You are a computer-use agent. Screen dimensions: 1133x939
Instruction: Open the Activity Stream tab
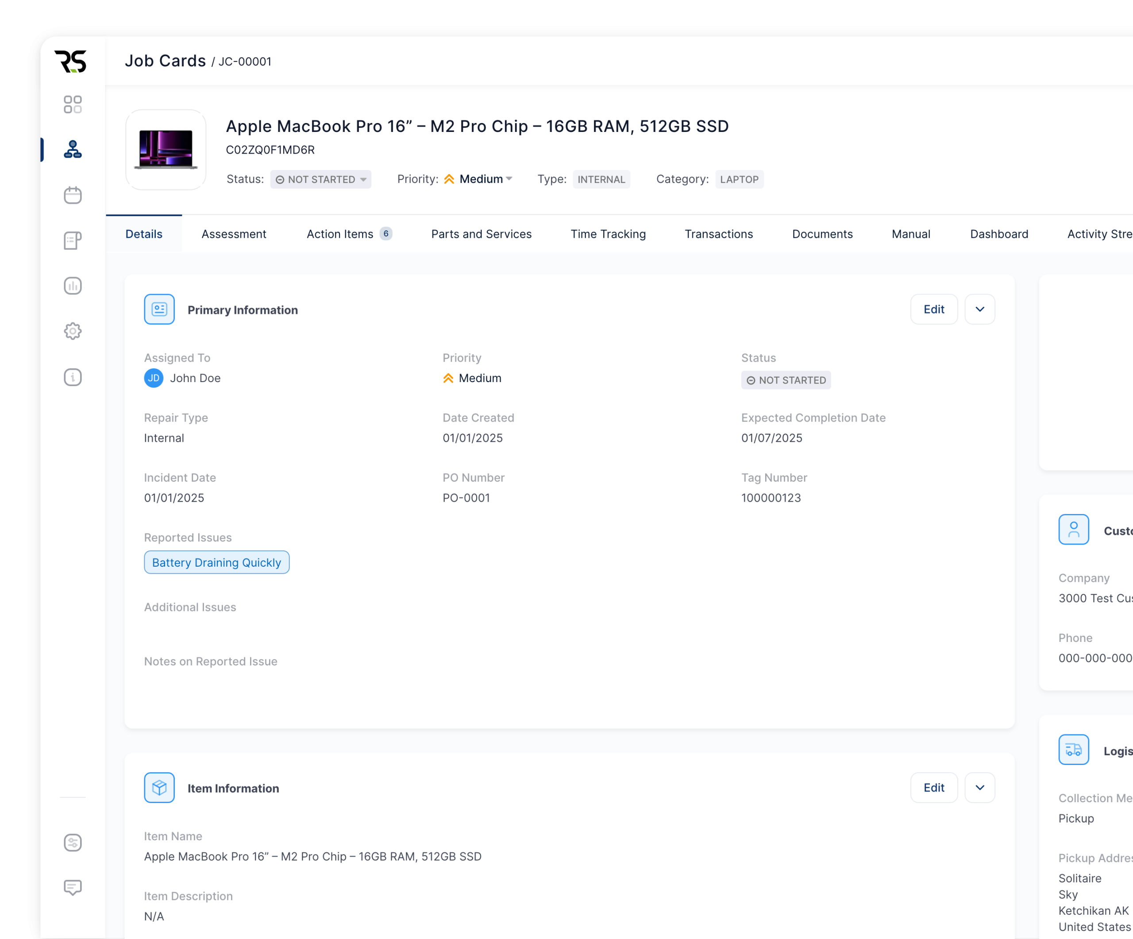[x=1099, y=234]
